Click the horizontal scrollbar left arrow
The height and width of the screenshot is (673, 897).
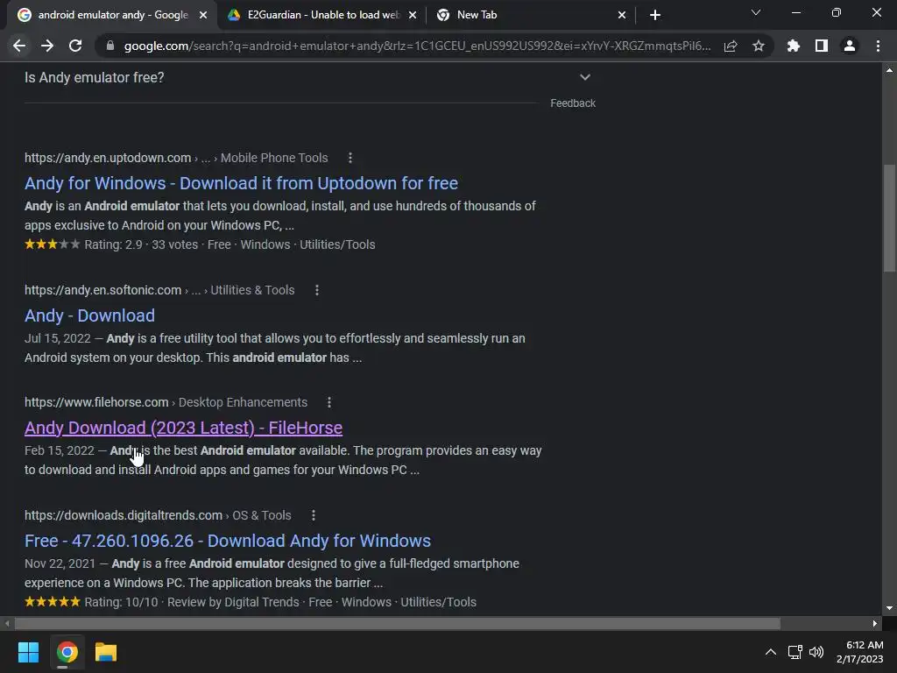(7, 623)
